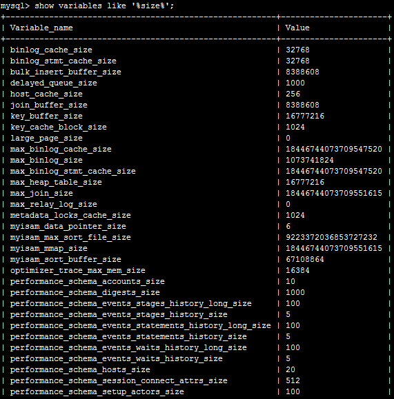Click the join_buffer_size variable name
Screen dimensions: 394x399
point(49,105)
